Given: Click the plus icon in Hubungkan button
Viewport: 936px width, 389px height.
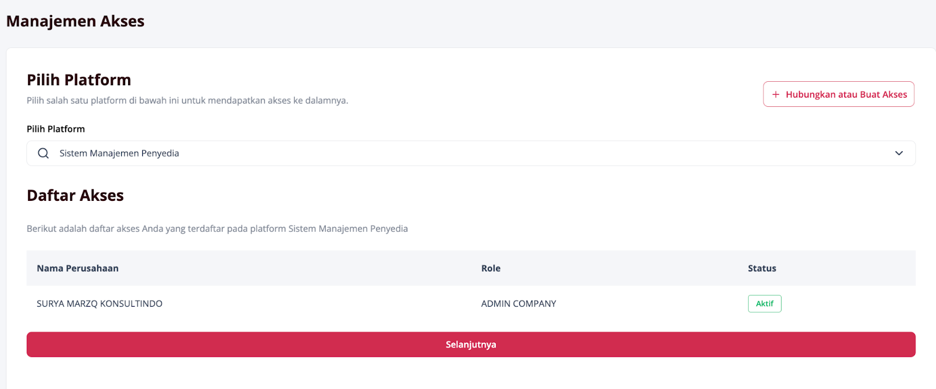Looking at the screenshot, I should click(776, 95).
